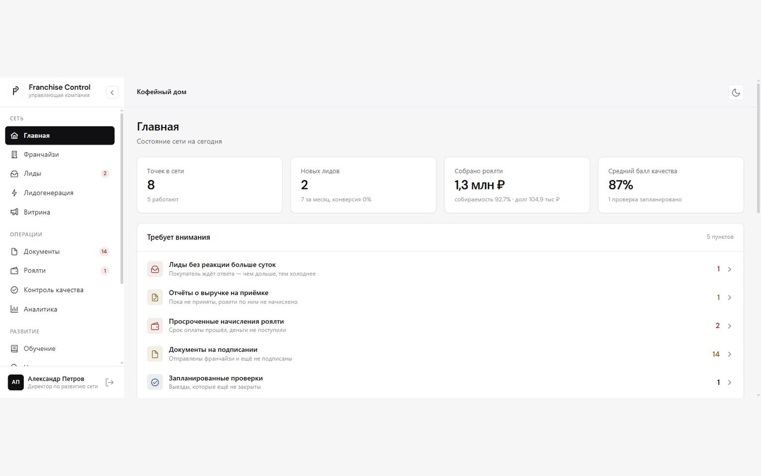Click the file icon beside Документы на подписании
This screenshot has height=476, width=761.
(155, 354)
